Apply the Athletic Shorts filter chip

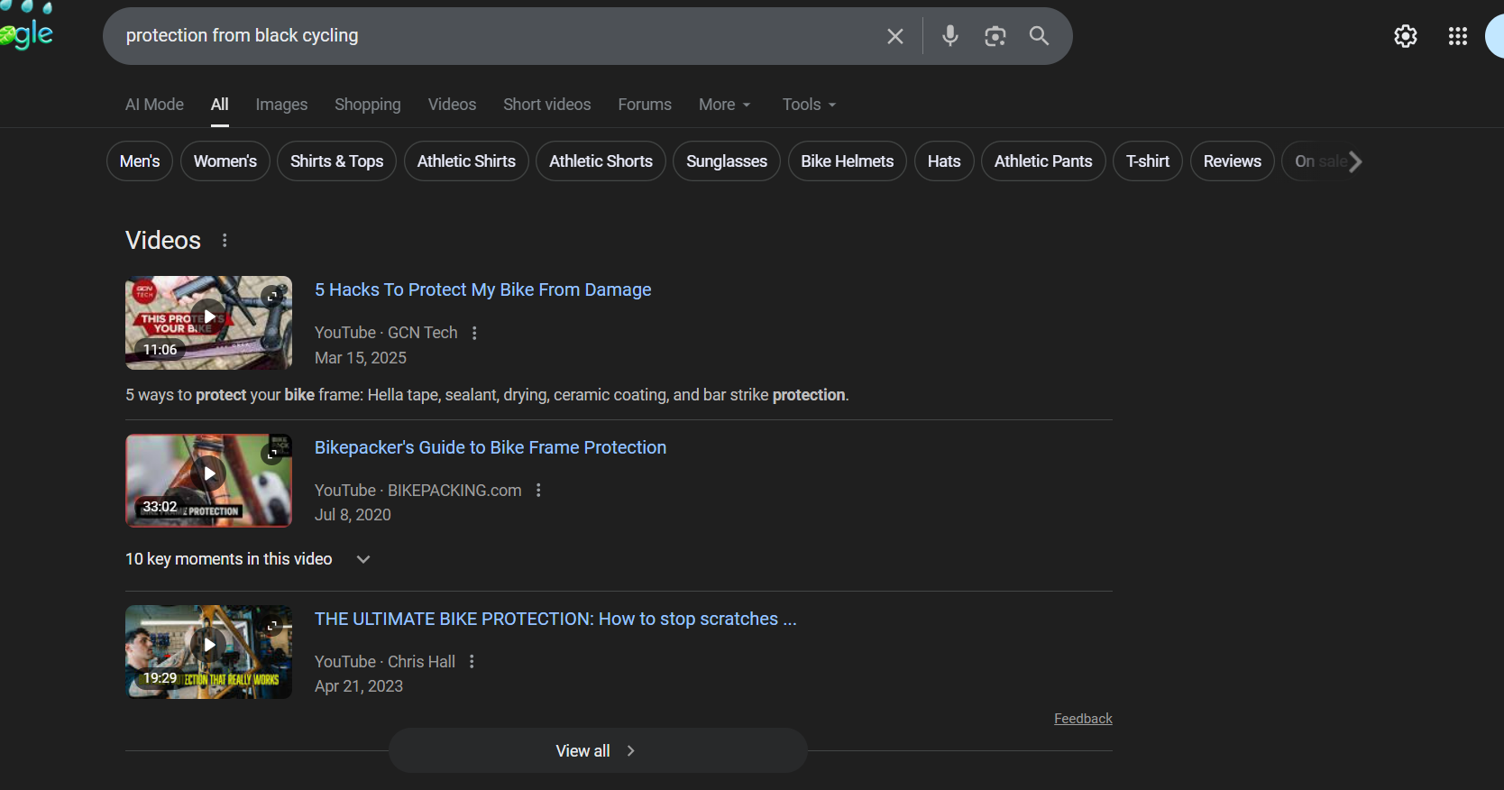(x=601, y=161)
